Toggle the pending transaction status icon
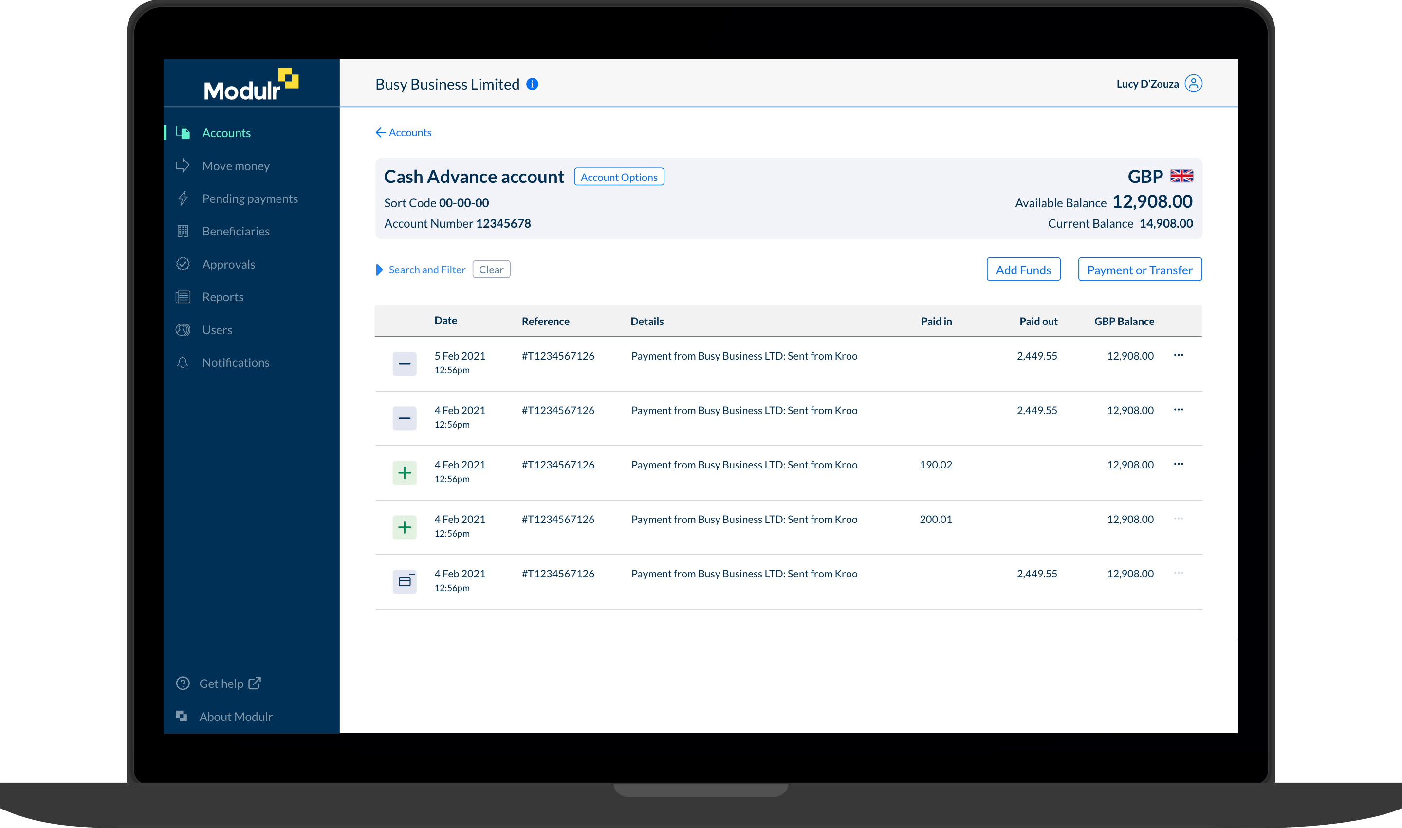This screenshot has height=828, width=1402. 404,580
